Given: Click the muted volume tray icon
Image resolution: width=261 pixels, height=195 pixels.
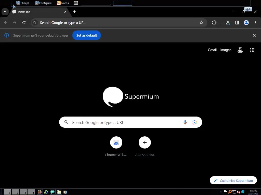Looking at the screenshot, I should 238,192.
